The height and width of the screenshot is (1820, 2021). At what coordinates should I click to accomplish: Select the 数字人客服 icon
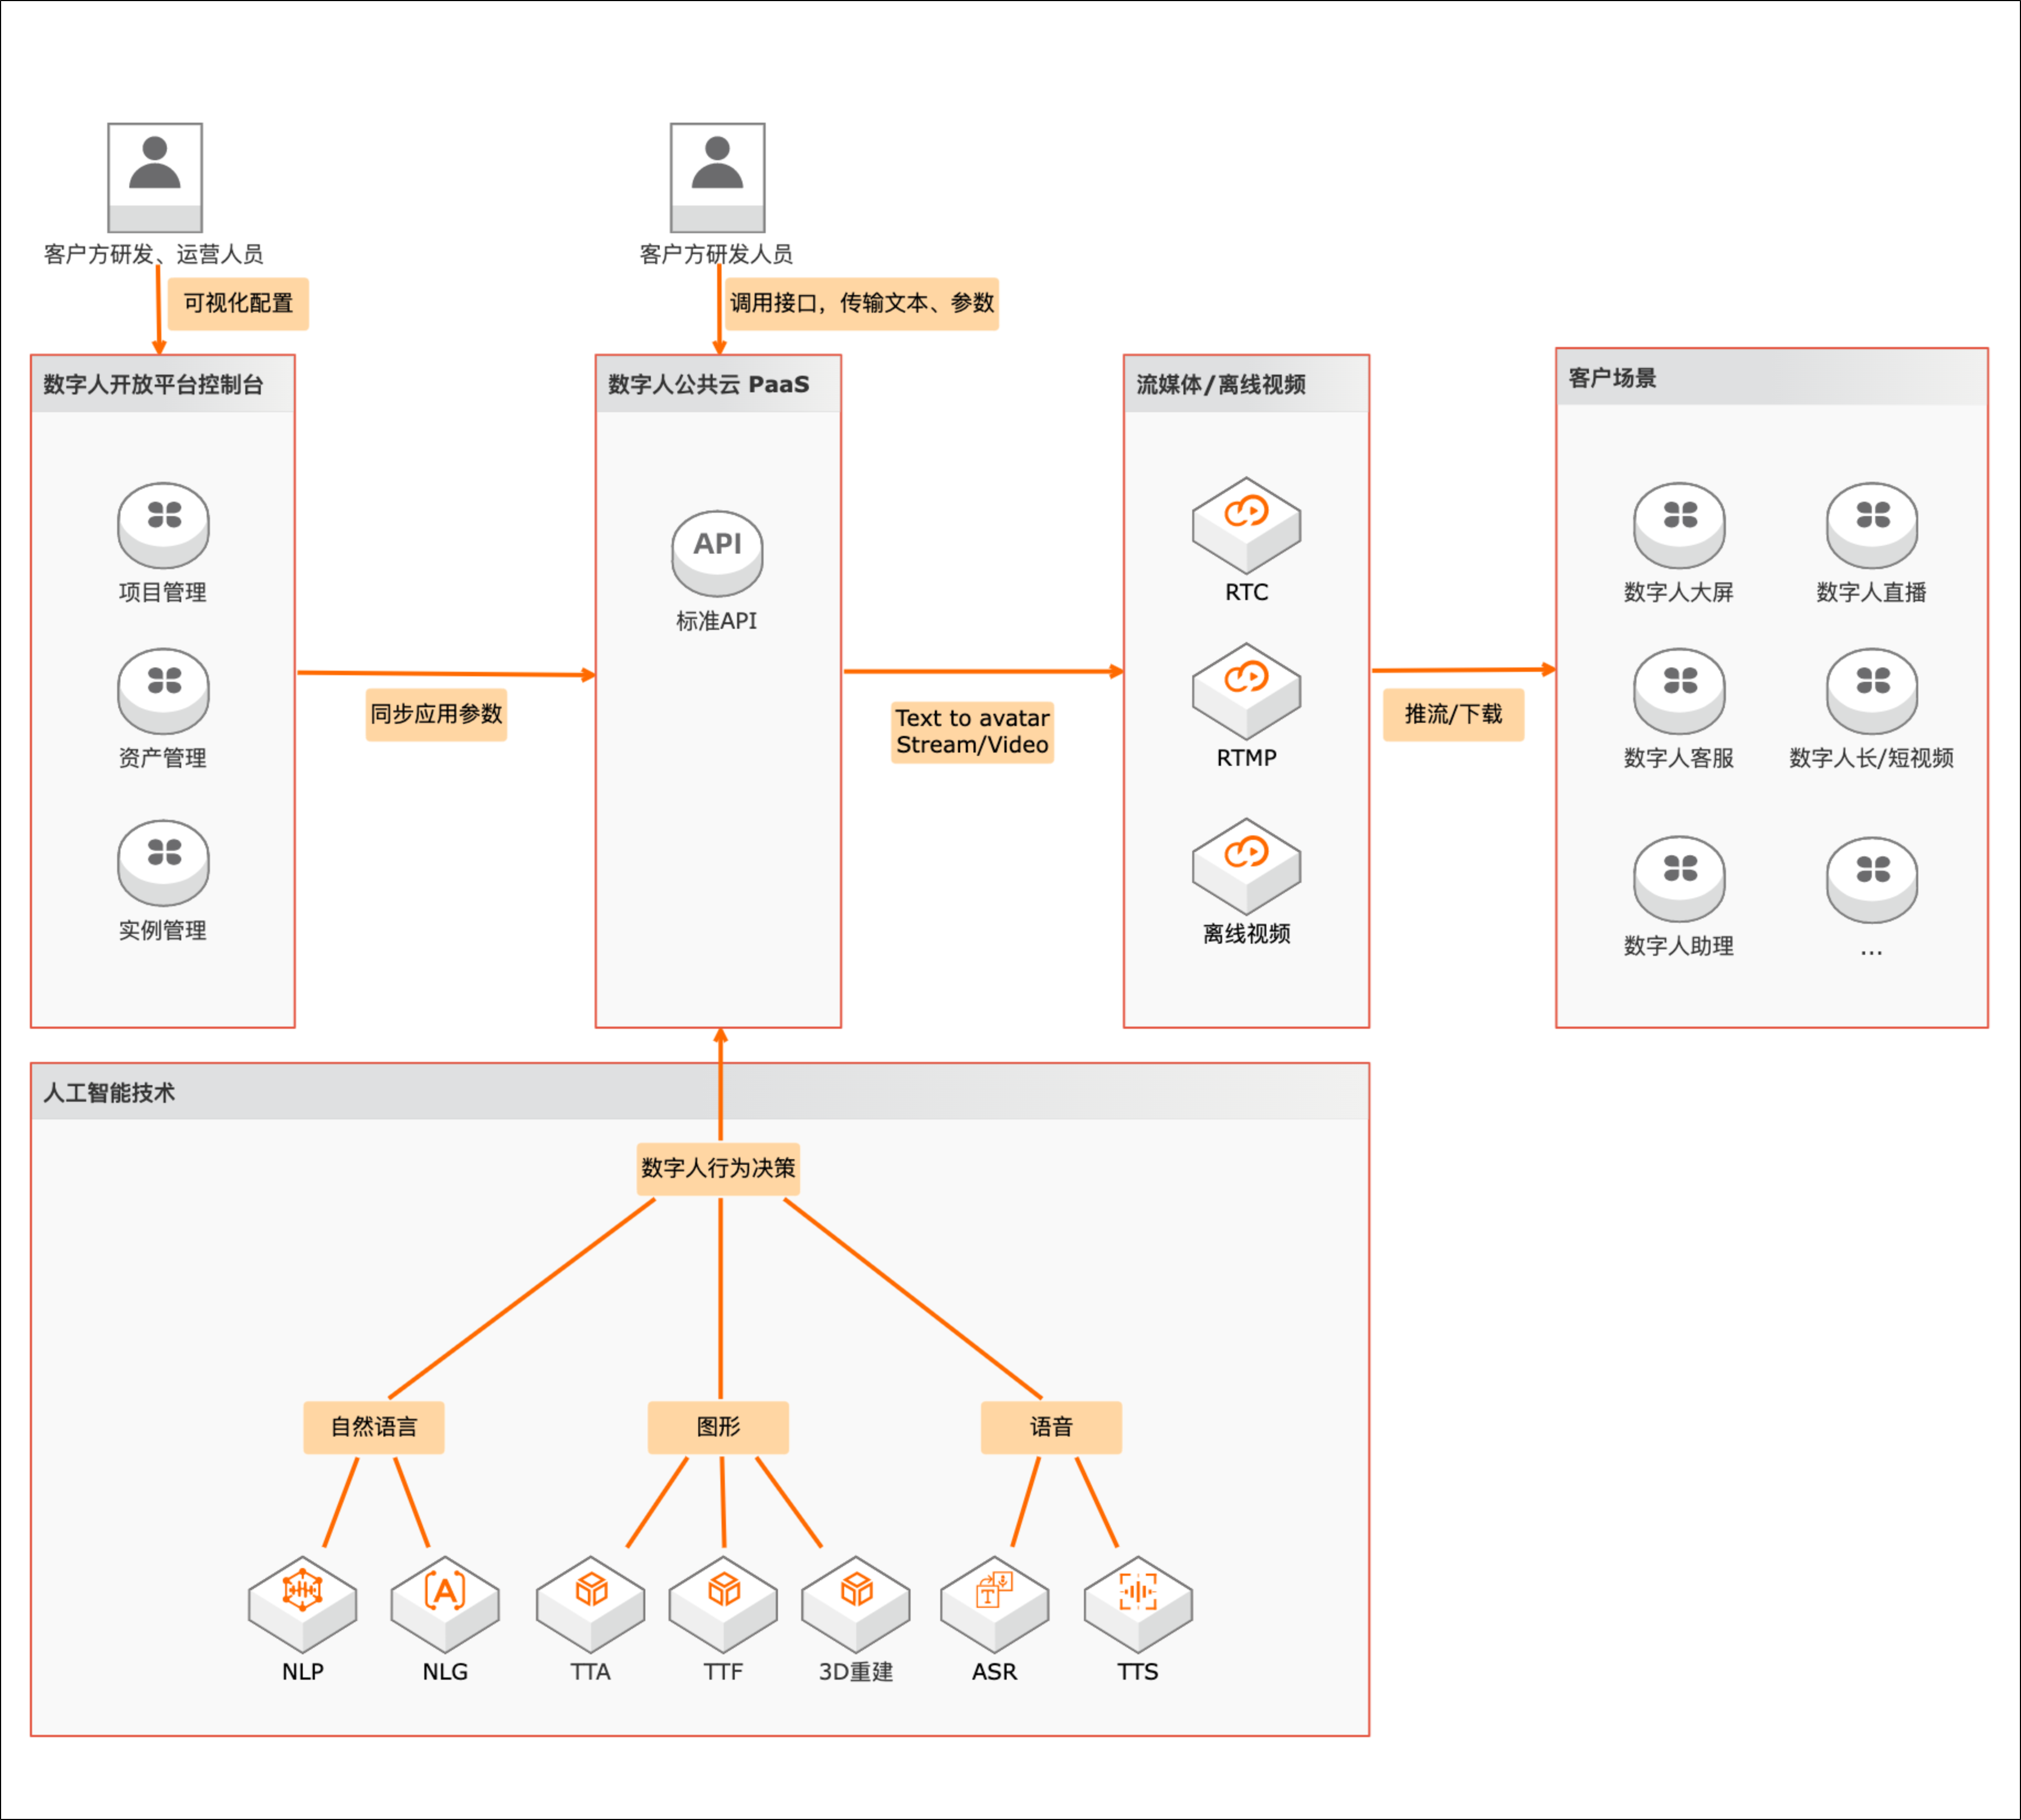[x=1679, y=691]
